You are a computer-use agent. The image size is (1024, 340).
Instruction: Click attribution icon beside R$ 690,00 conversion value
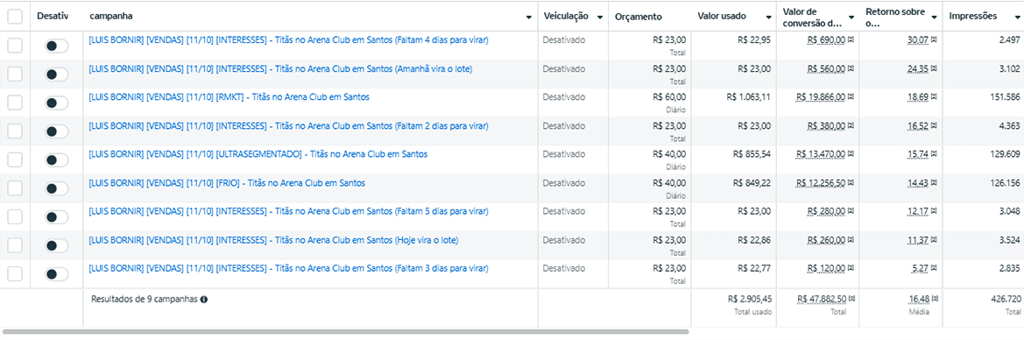point(851,40)
